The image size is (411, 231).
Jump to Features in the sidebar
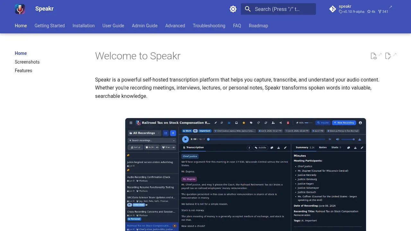tap(23, 71)
